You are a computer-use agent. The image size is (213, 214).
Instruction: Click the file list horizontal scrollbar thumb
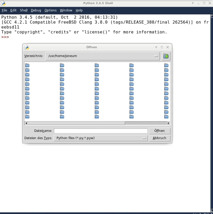(76, 123)
